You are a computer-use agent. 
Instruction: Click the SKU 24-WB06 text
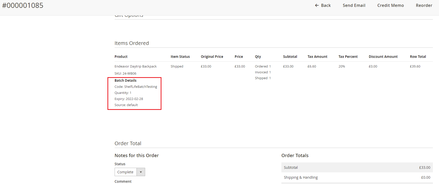click(125, 74)
